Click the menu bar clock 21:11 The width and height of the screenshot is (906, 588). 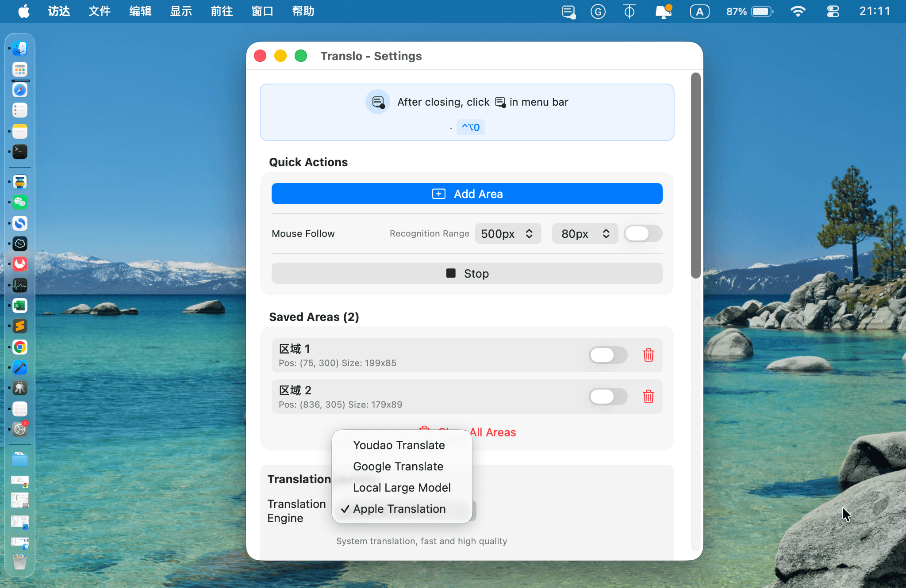875,11
